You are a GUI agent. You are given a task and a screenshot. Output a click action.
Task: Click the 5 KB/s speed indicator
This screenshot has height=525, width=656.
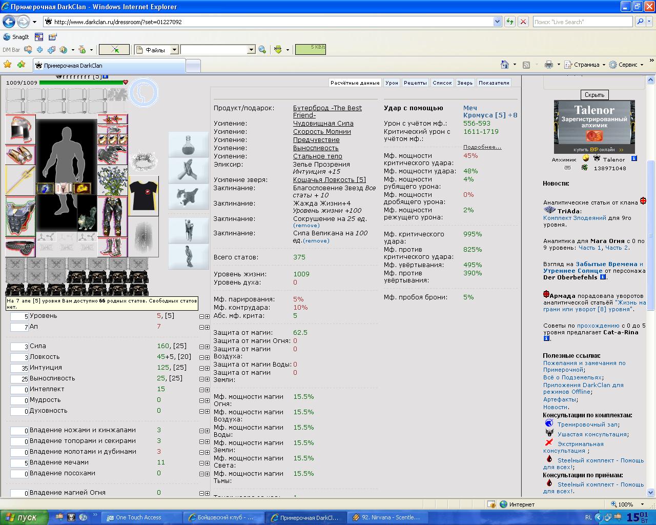click(311, 49)
